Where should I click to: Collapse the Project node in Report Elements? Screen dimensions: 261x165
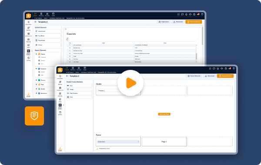point(37,54)
